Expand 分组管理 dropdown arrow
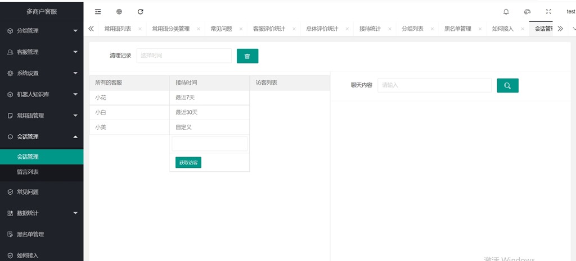Viewport: 576px width, 261px height. coord(75,31)
